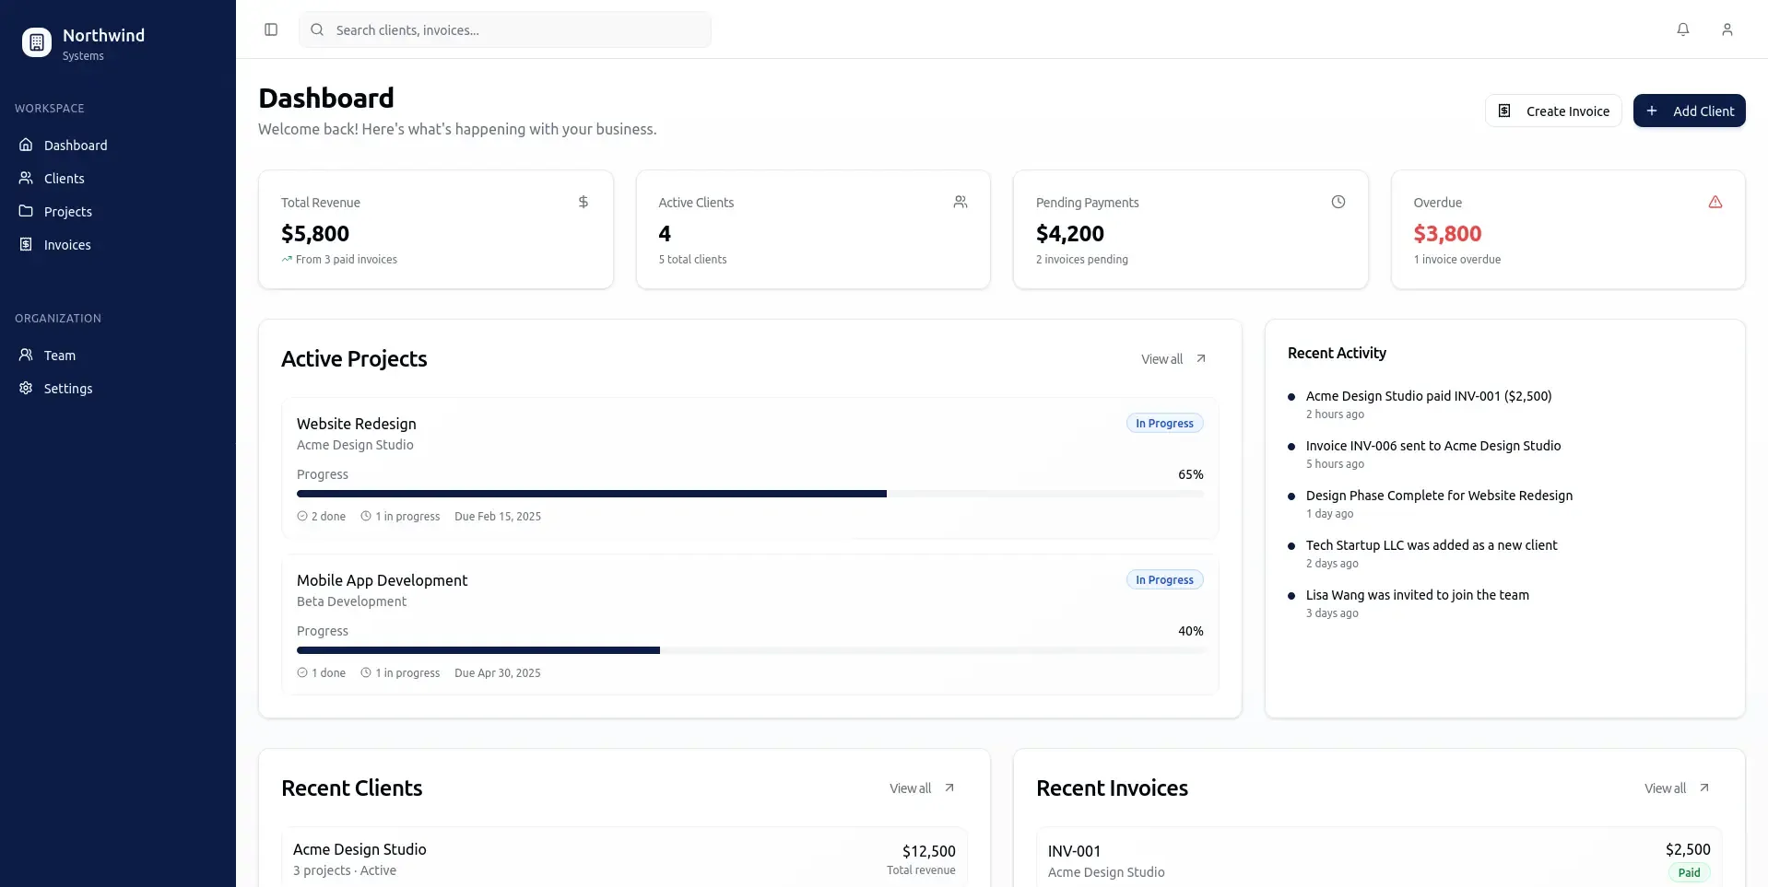Open View all for Recent Invoices

1675,788
